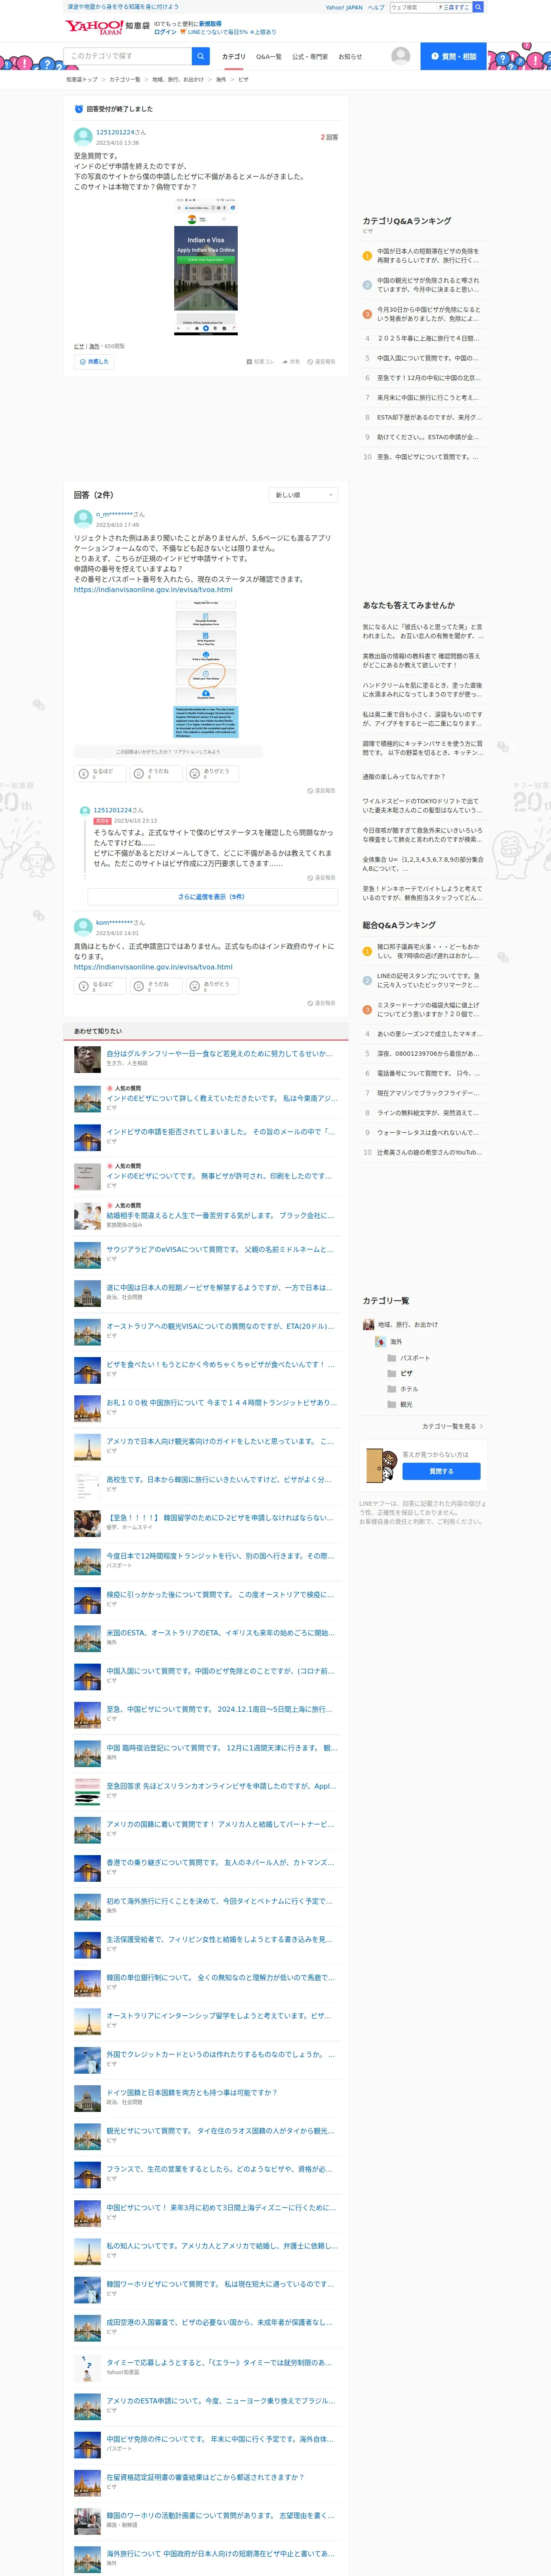Click the indianvisaonline link in first answer

[x=153, y=590]
